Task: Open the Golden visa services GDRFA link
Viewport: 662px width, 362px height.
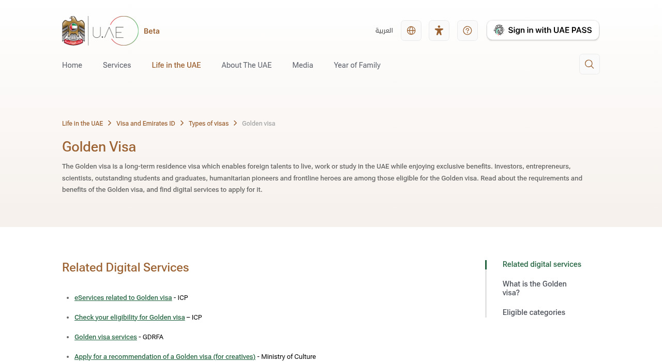Action: pyautogui.click(x=106, y=337)
